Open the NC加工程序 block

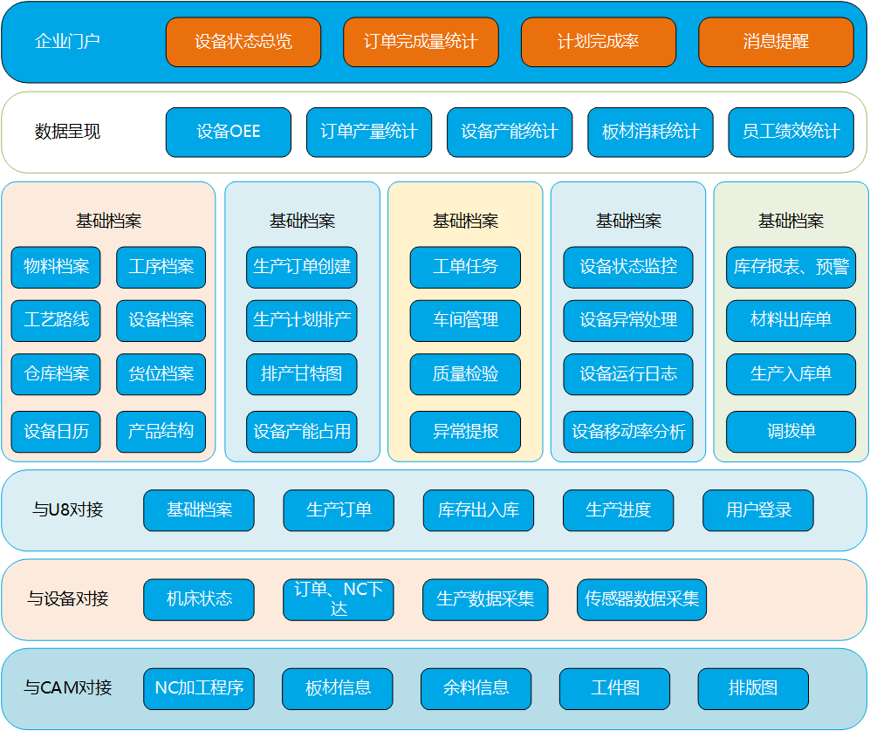tap(199, 688)
